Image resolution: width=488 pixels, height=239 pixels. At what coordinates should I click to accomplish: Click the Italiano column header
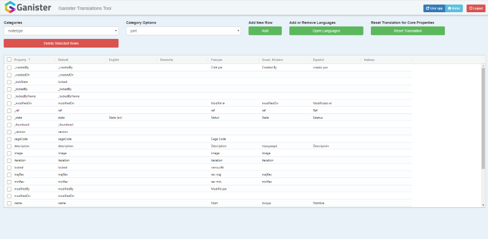coord(370,59)
